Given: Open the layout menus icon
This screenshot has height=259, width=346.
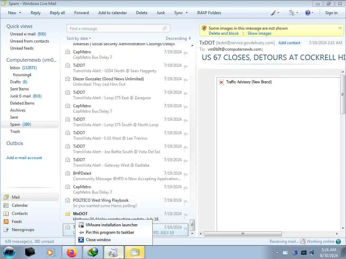Looking at the screenshot, I should tap(292, 13).
